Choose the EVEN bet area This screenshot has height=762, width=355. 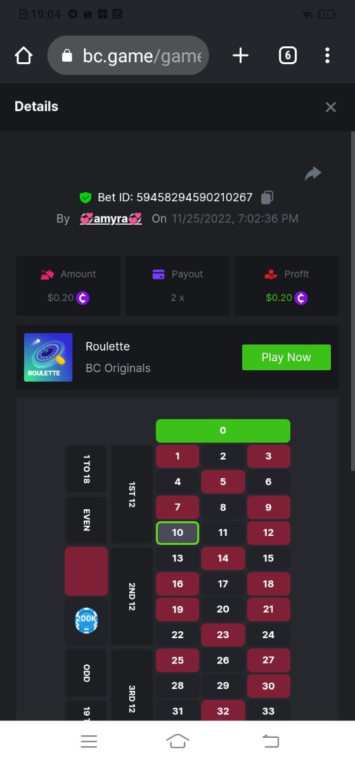click(x=86, y=519)
